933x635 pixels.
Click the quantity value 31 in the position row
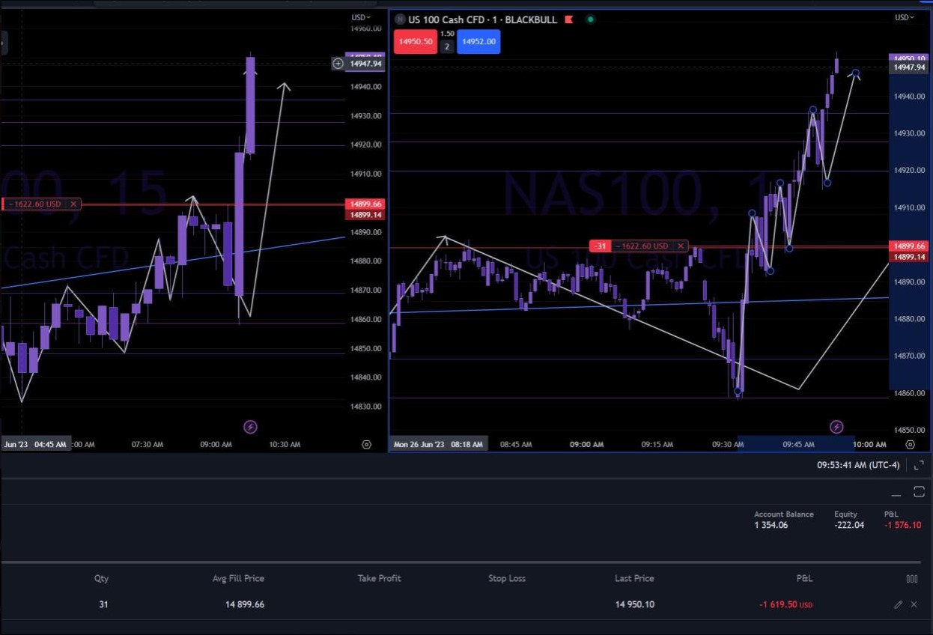tap(103, 604)
